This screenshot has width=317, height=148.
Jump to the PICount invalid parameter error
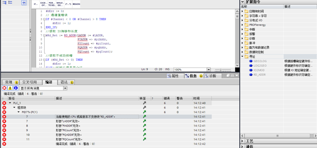pos(144,130)
